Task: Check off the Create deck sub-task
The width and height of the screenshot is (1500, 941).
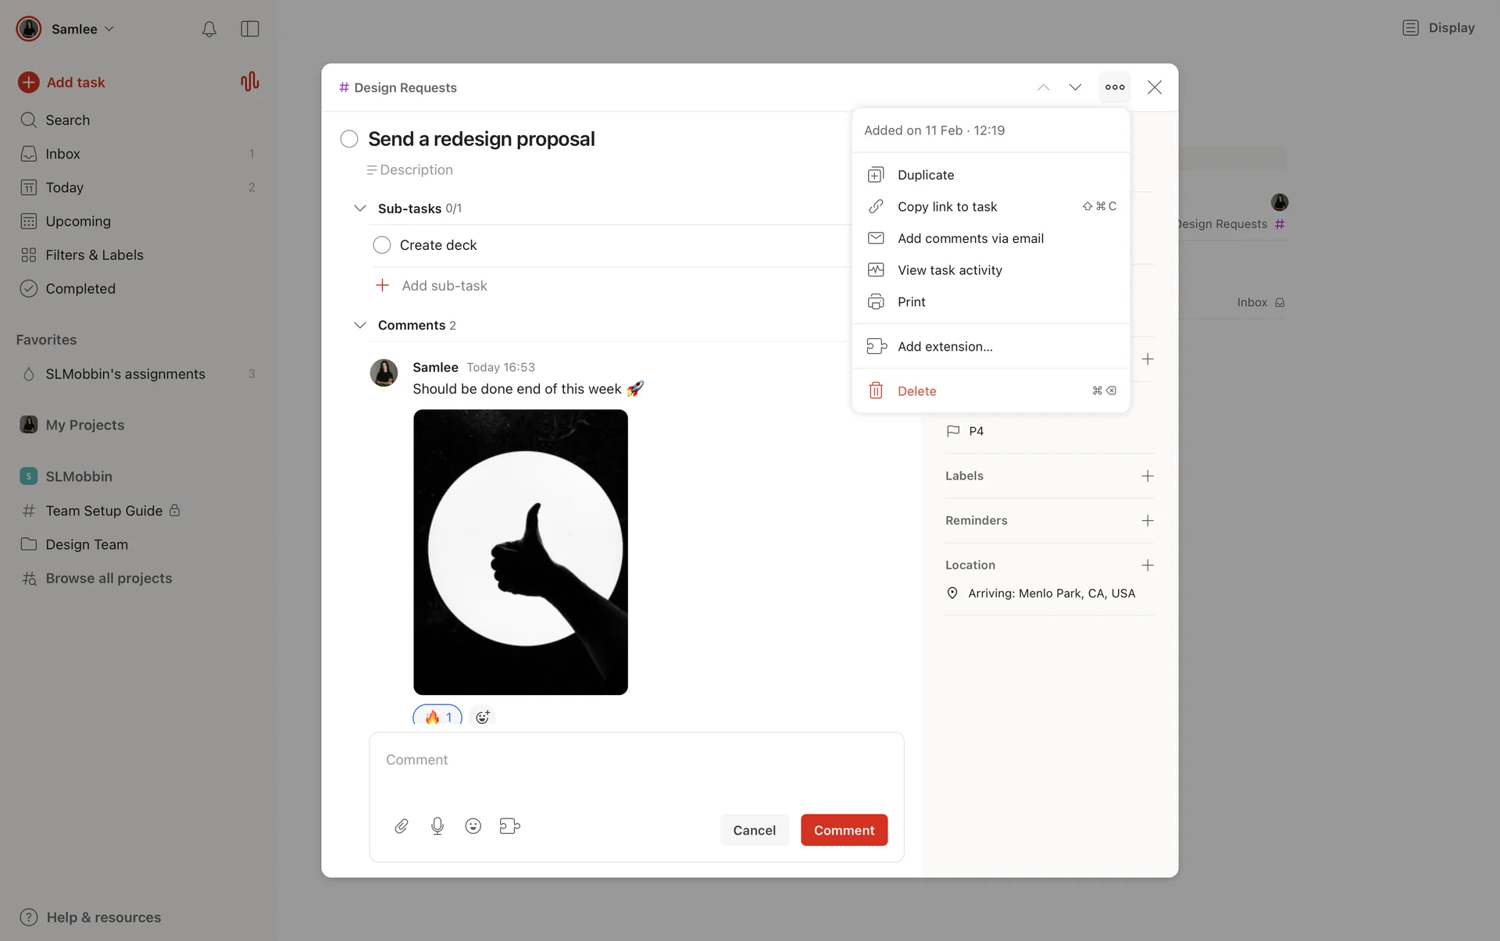Action: pyautogui.click(x=382, y=245)
